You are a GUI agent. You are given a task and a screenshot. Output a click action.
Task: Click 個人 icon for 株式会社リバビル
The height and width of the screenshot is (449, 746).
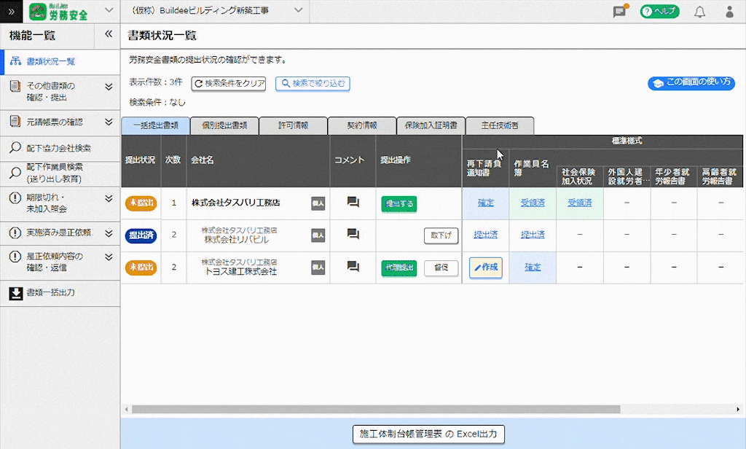tap(318, 235)
